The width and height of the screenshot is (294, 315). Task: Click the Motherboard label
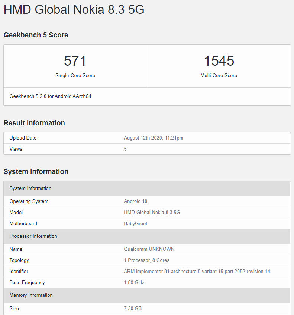[23, 224]
